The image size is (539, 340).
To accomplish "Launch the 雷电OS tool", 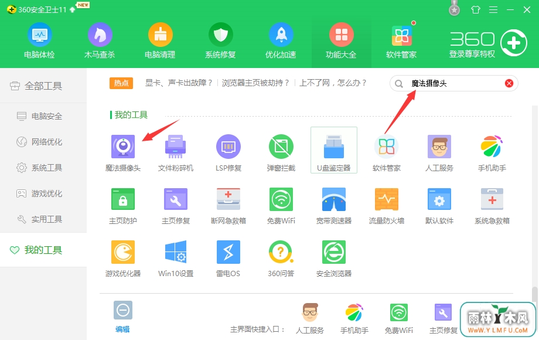I will (x=228, y=259).
